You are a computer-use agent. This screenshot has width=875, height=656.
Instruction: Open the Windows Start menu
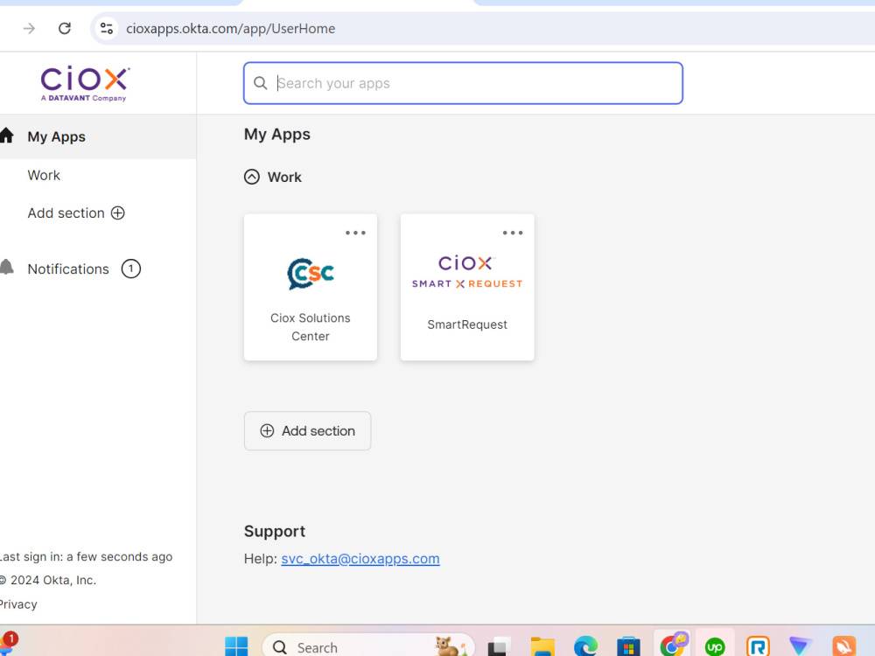tap(236, 646)
